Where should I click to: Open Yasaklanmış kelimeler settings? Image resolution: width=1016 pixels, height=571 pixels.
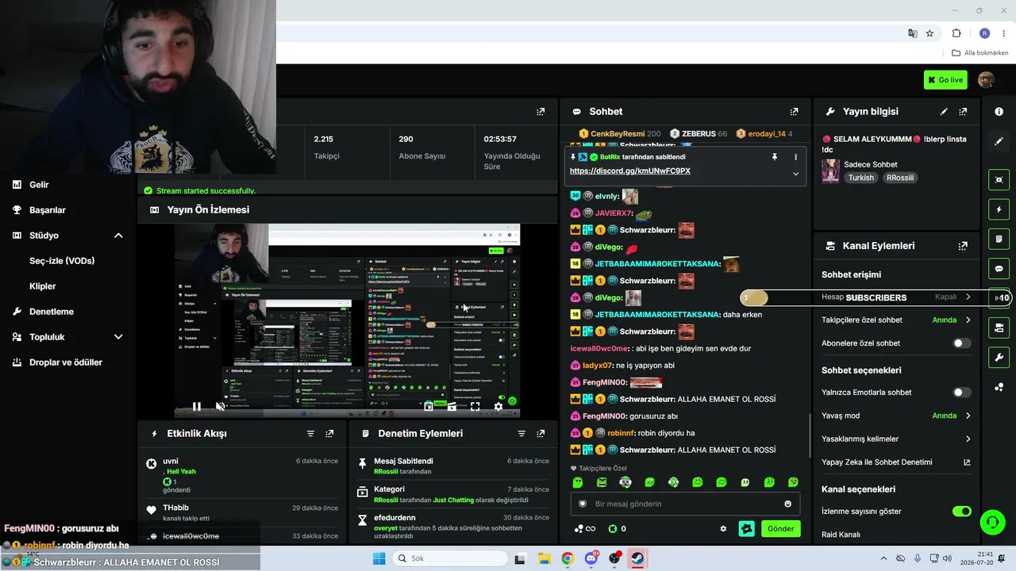pyautogui.click(x=896, y=439)
